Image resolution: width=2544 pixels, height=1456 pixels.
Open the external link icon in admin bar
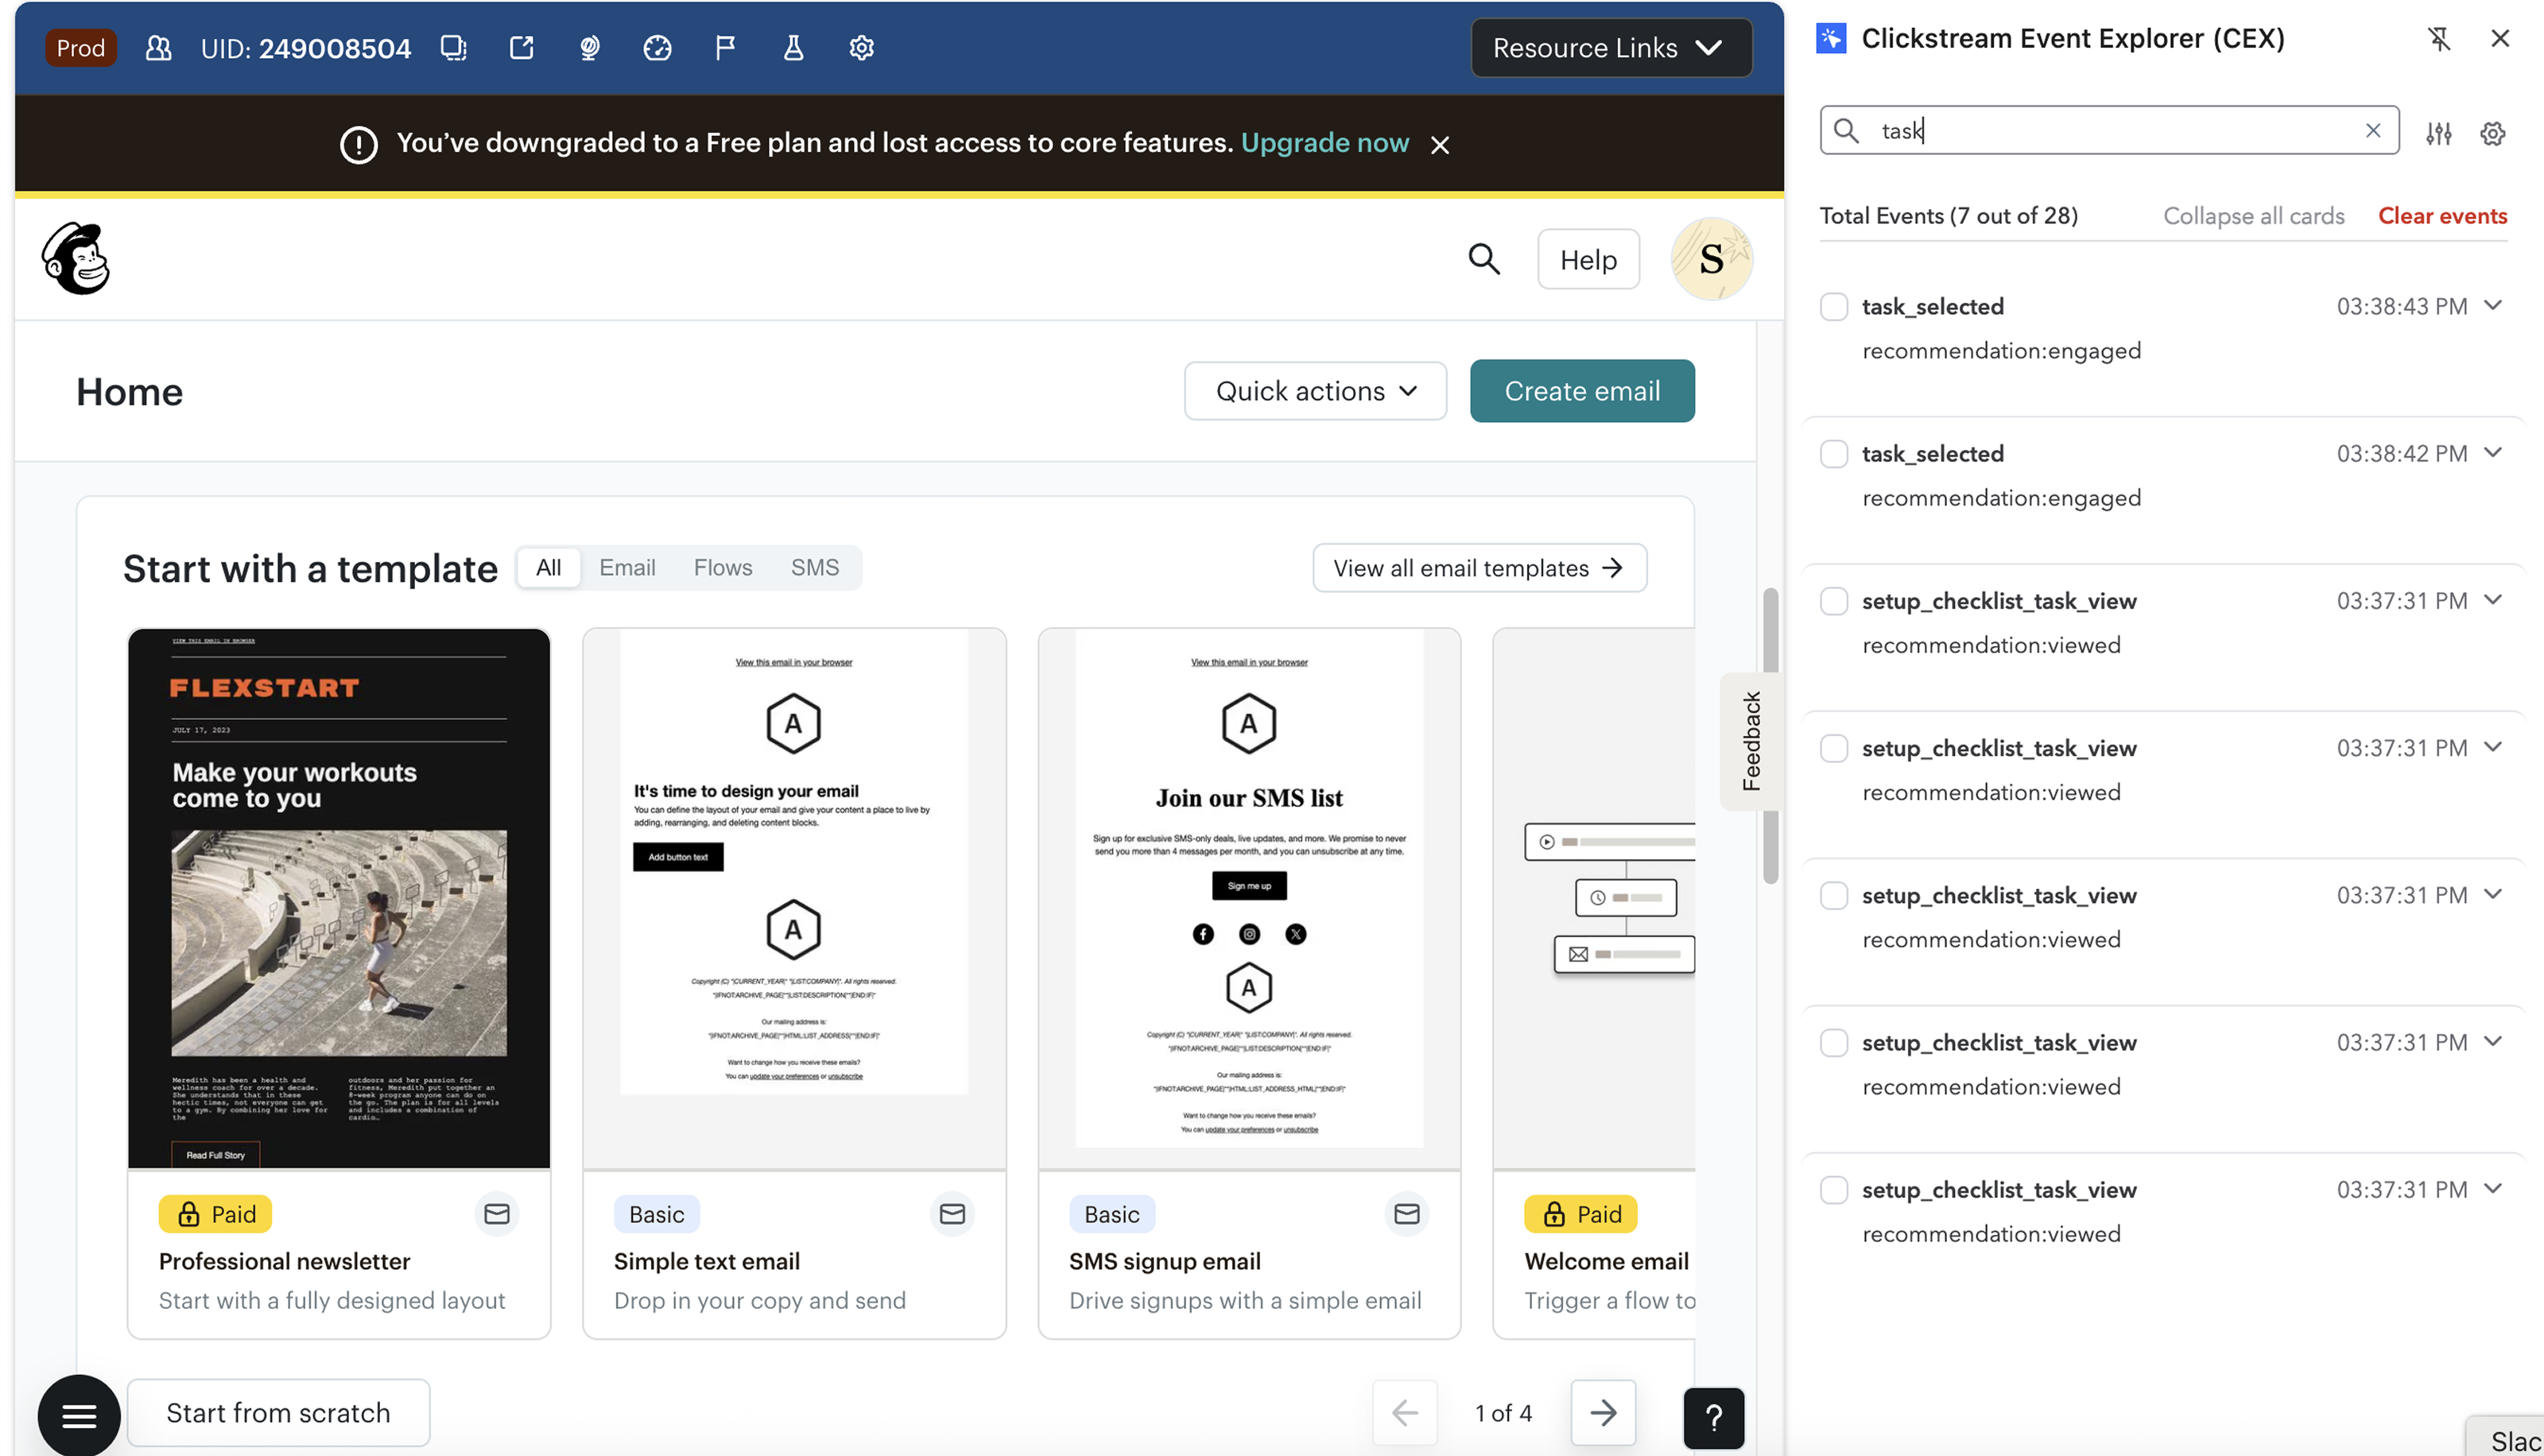pyautogui.click(x=521, y=48)
